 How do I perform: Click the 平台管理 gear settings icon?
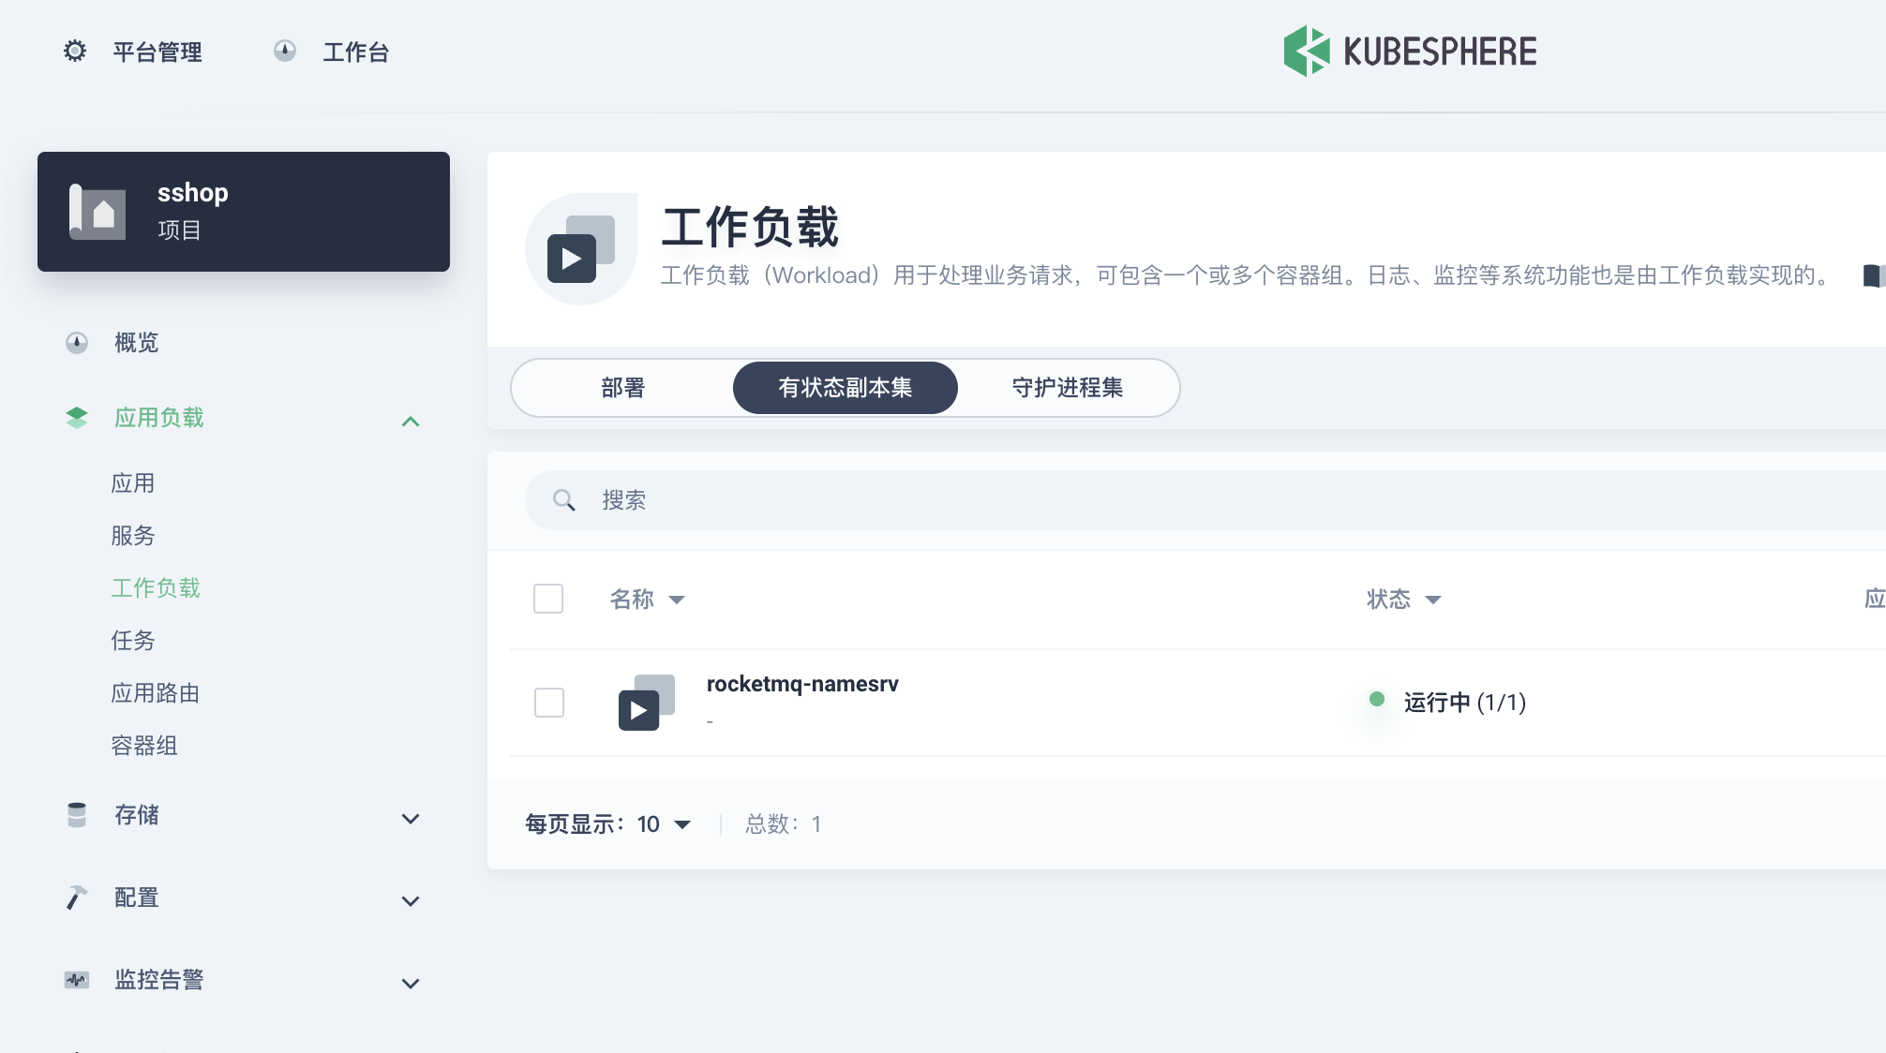74,52
